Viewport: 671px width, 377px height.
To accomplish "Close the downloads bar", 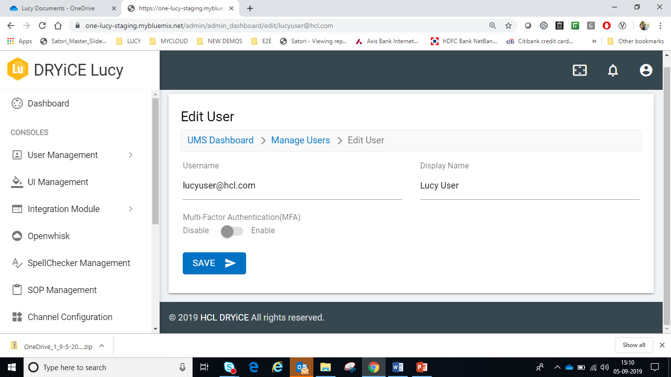I will (662, 345).
